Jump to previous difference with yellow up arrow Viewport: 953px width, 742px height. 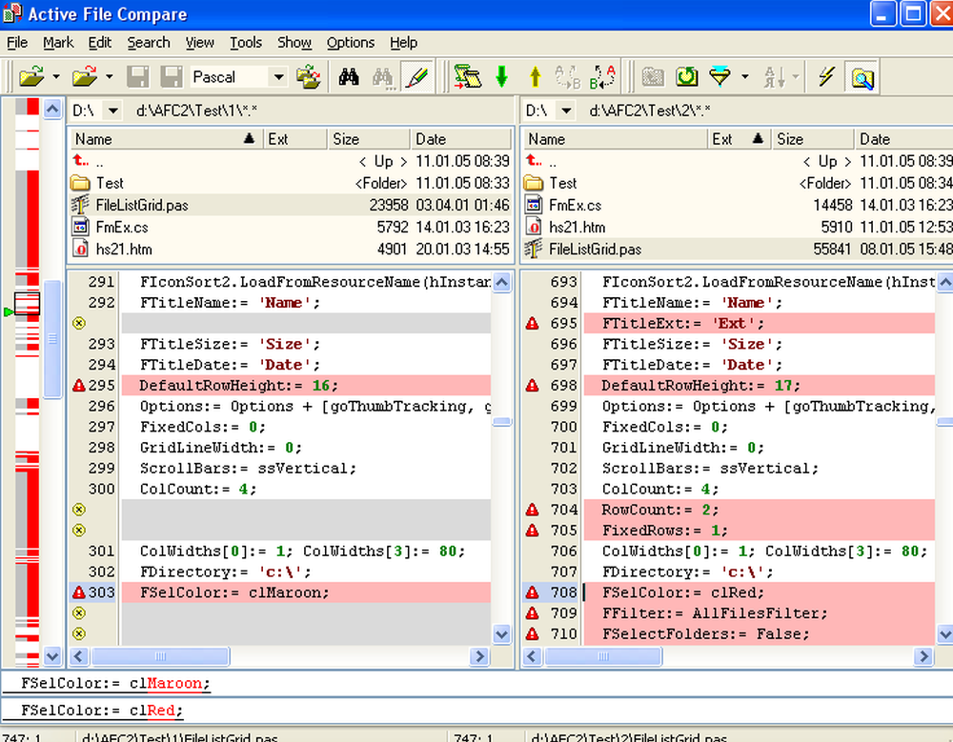pos(535,77)
